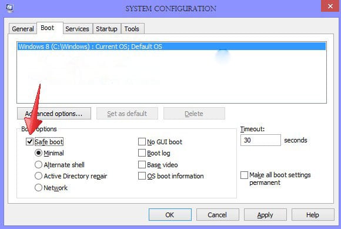The image size is (341, 229).
Task: Click the System Configuration title bar icon
Action: click(9, 8)
